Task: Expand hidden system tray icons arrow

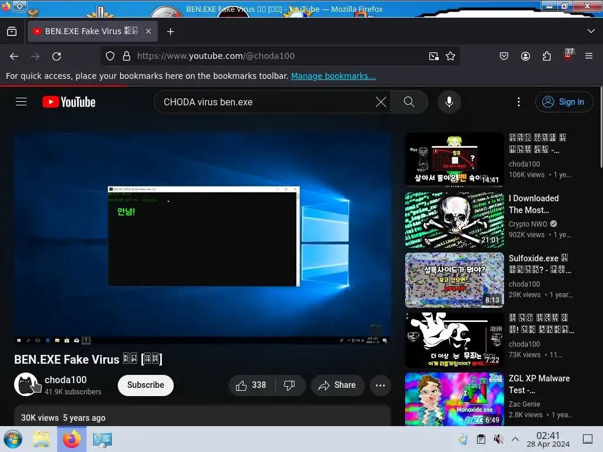Action: coord(515,439)
